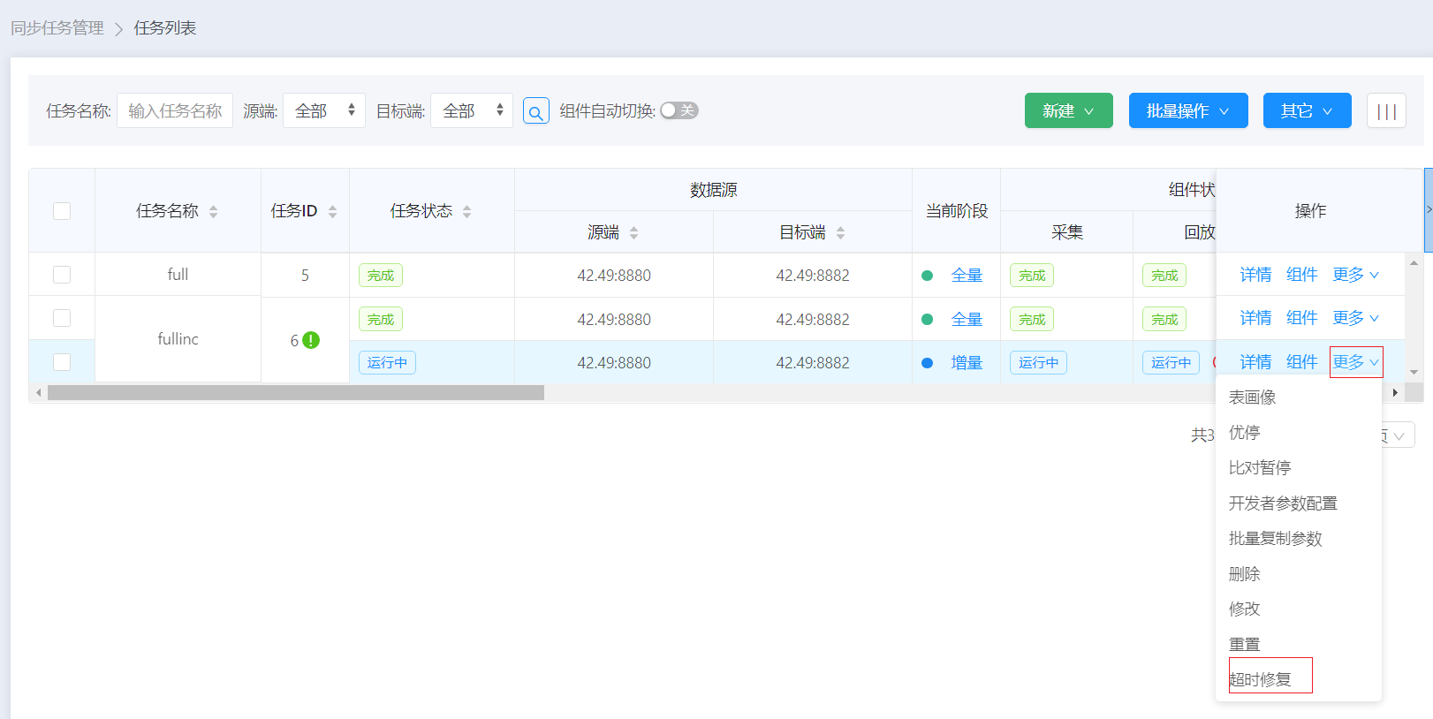This screenshot has width=1433, height=719.
Task: Expand the 批量操作 dropdown
Action: click(1188, 110)
